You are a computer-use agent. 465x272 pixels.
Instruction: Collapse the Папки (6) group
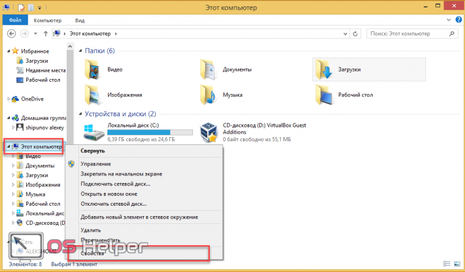pos(80,51)
